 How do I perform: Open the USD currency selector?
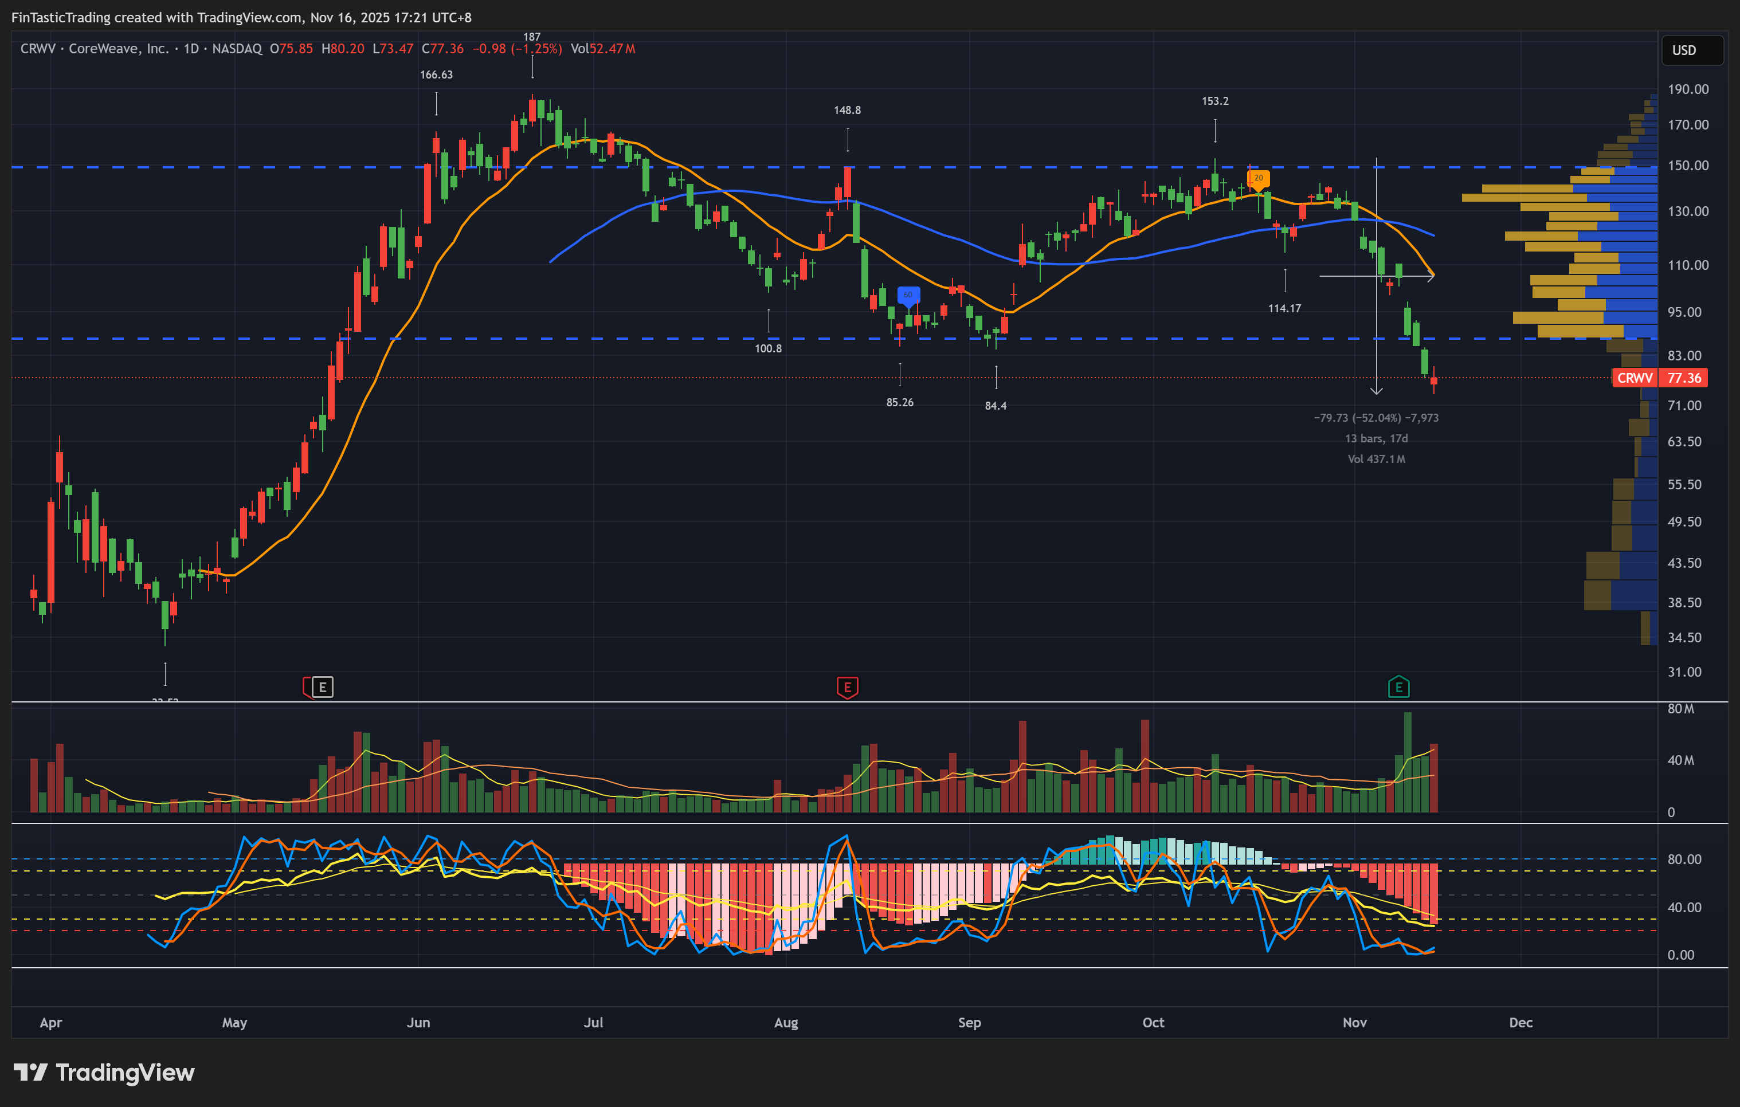click(1691, 50)
